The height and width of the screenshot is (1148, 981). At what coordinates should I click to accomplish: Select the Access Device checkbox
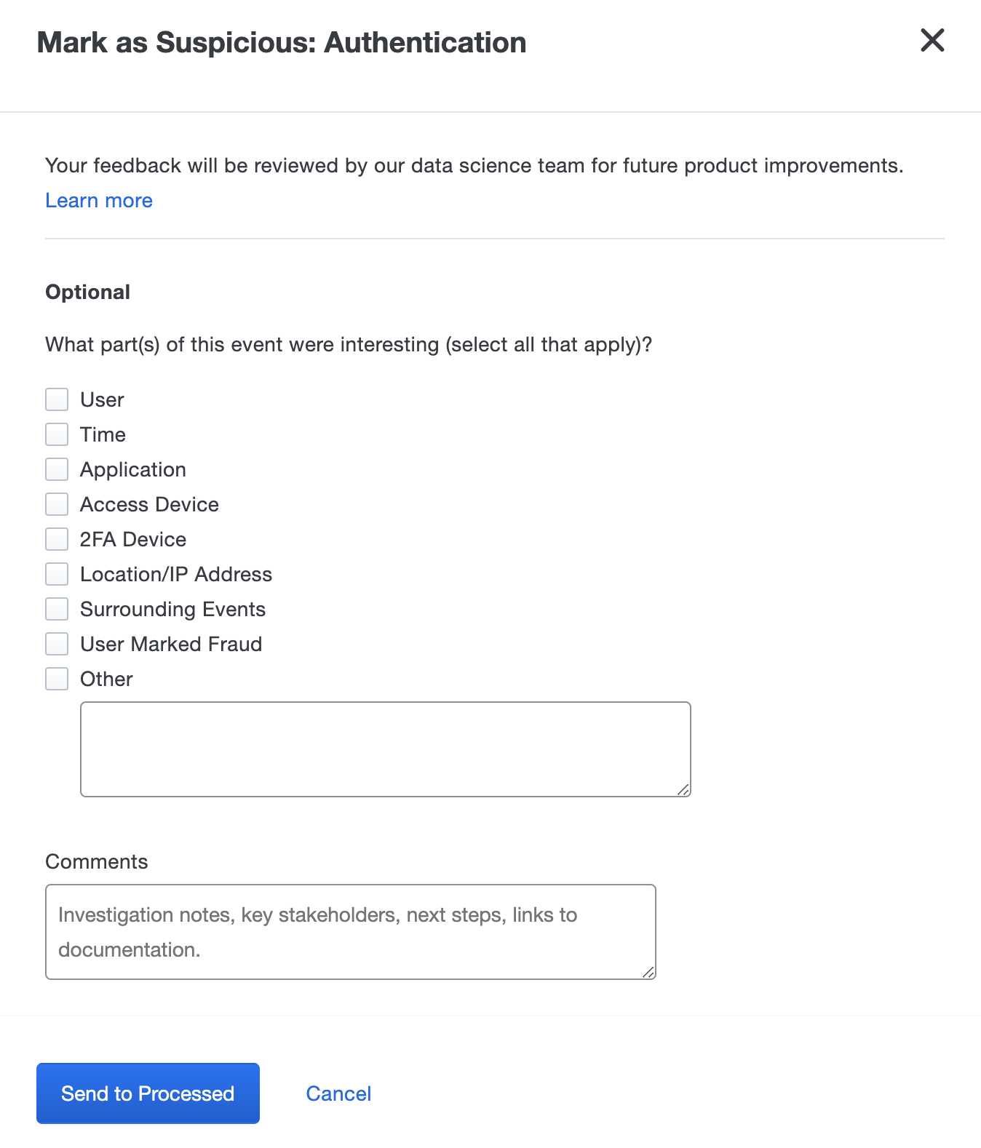pos(57,503)
